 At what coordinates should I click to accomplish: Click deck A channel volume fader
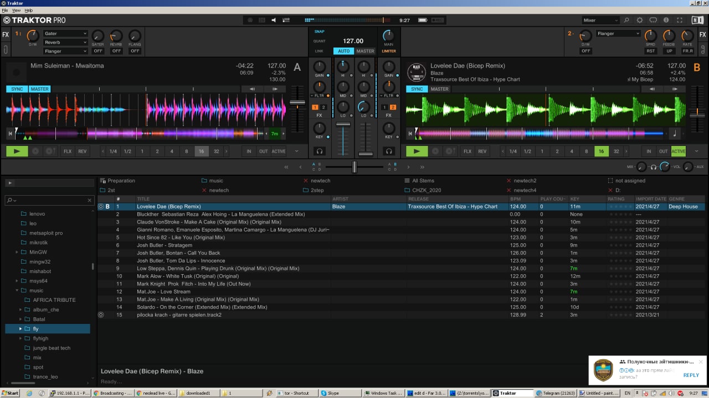(x=343, y=124)
